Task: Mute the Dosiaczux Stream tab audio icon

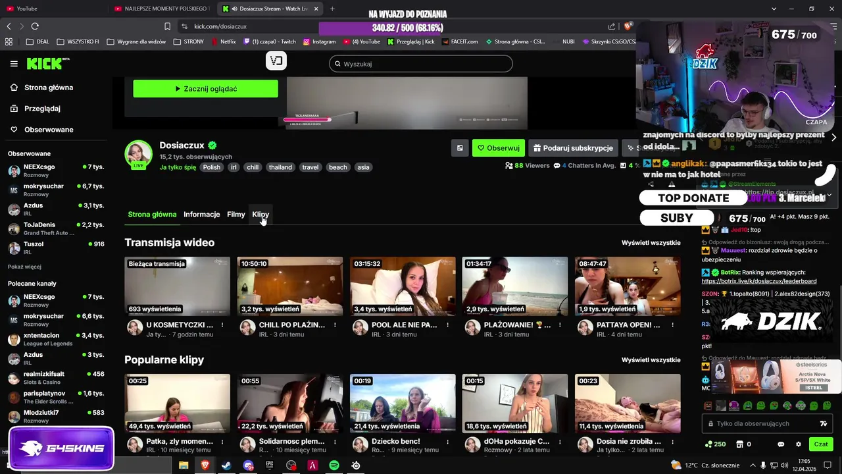Action: point(235,9)
